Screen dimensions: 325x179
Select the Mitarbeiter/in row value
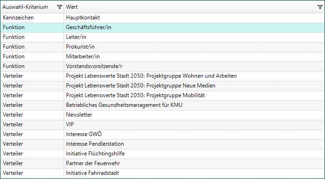point(194,56)
